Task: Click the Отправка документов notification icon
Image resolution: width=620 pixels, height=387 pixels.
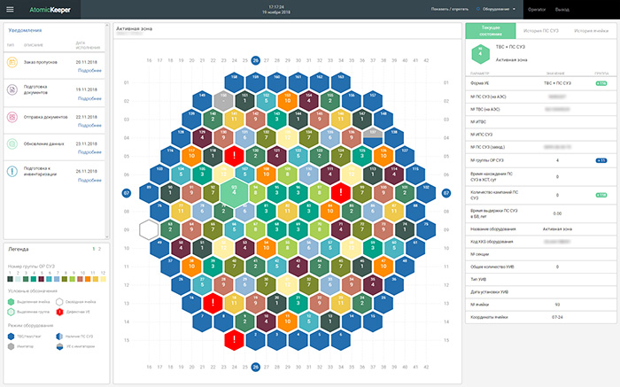Action: coord(12,117)
